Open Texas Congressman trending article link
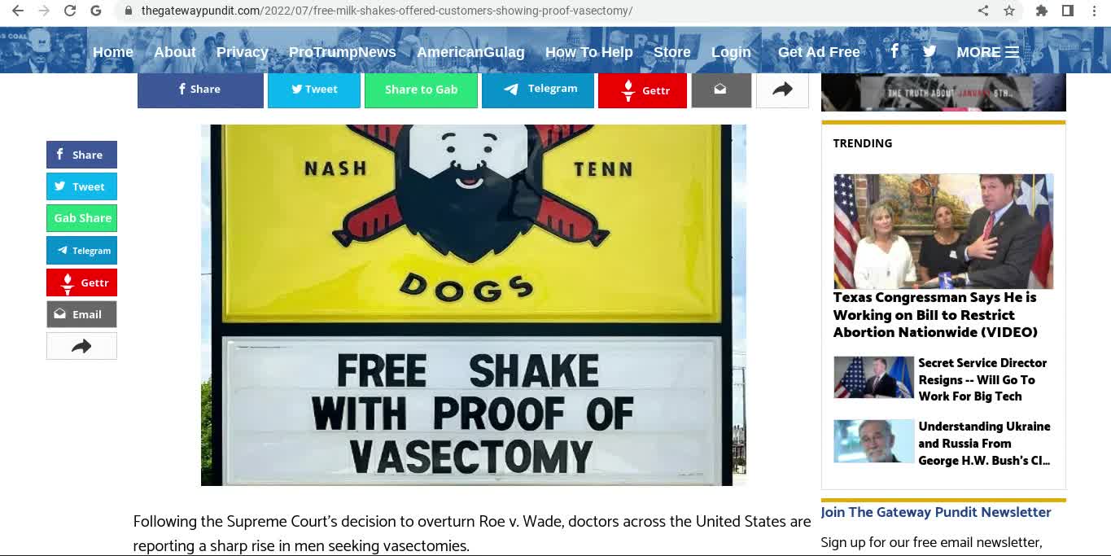The width and height of the screenshot is (1111, 556). 935,315
